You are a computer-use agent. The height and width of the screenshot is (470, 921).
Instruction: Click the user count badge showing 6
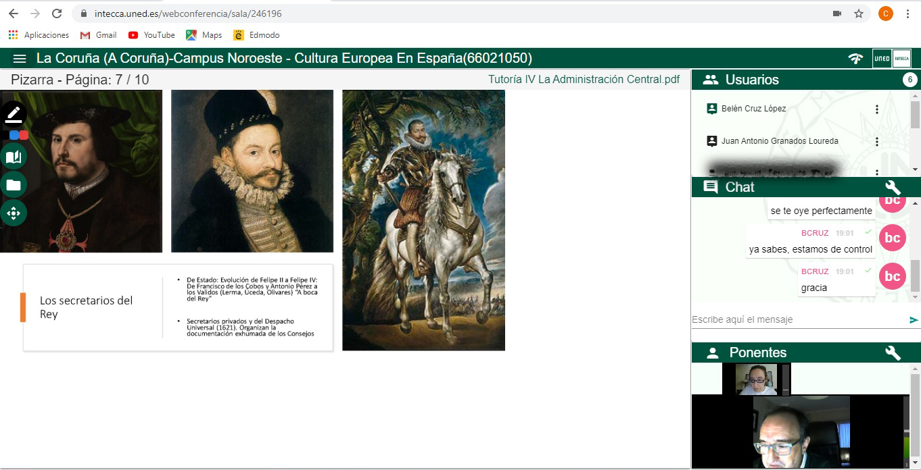pyautogui.click(x=910, y=80)
